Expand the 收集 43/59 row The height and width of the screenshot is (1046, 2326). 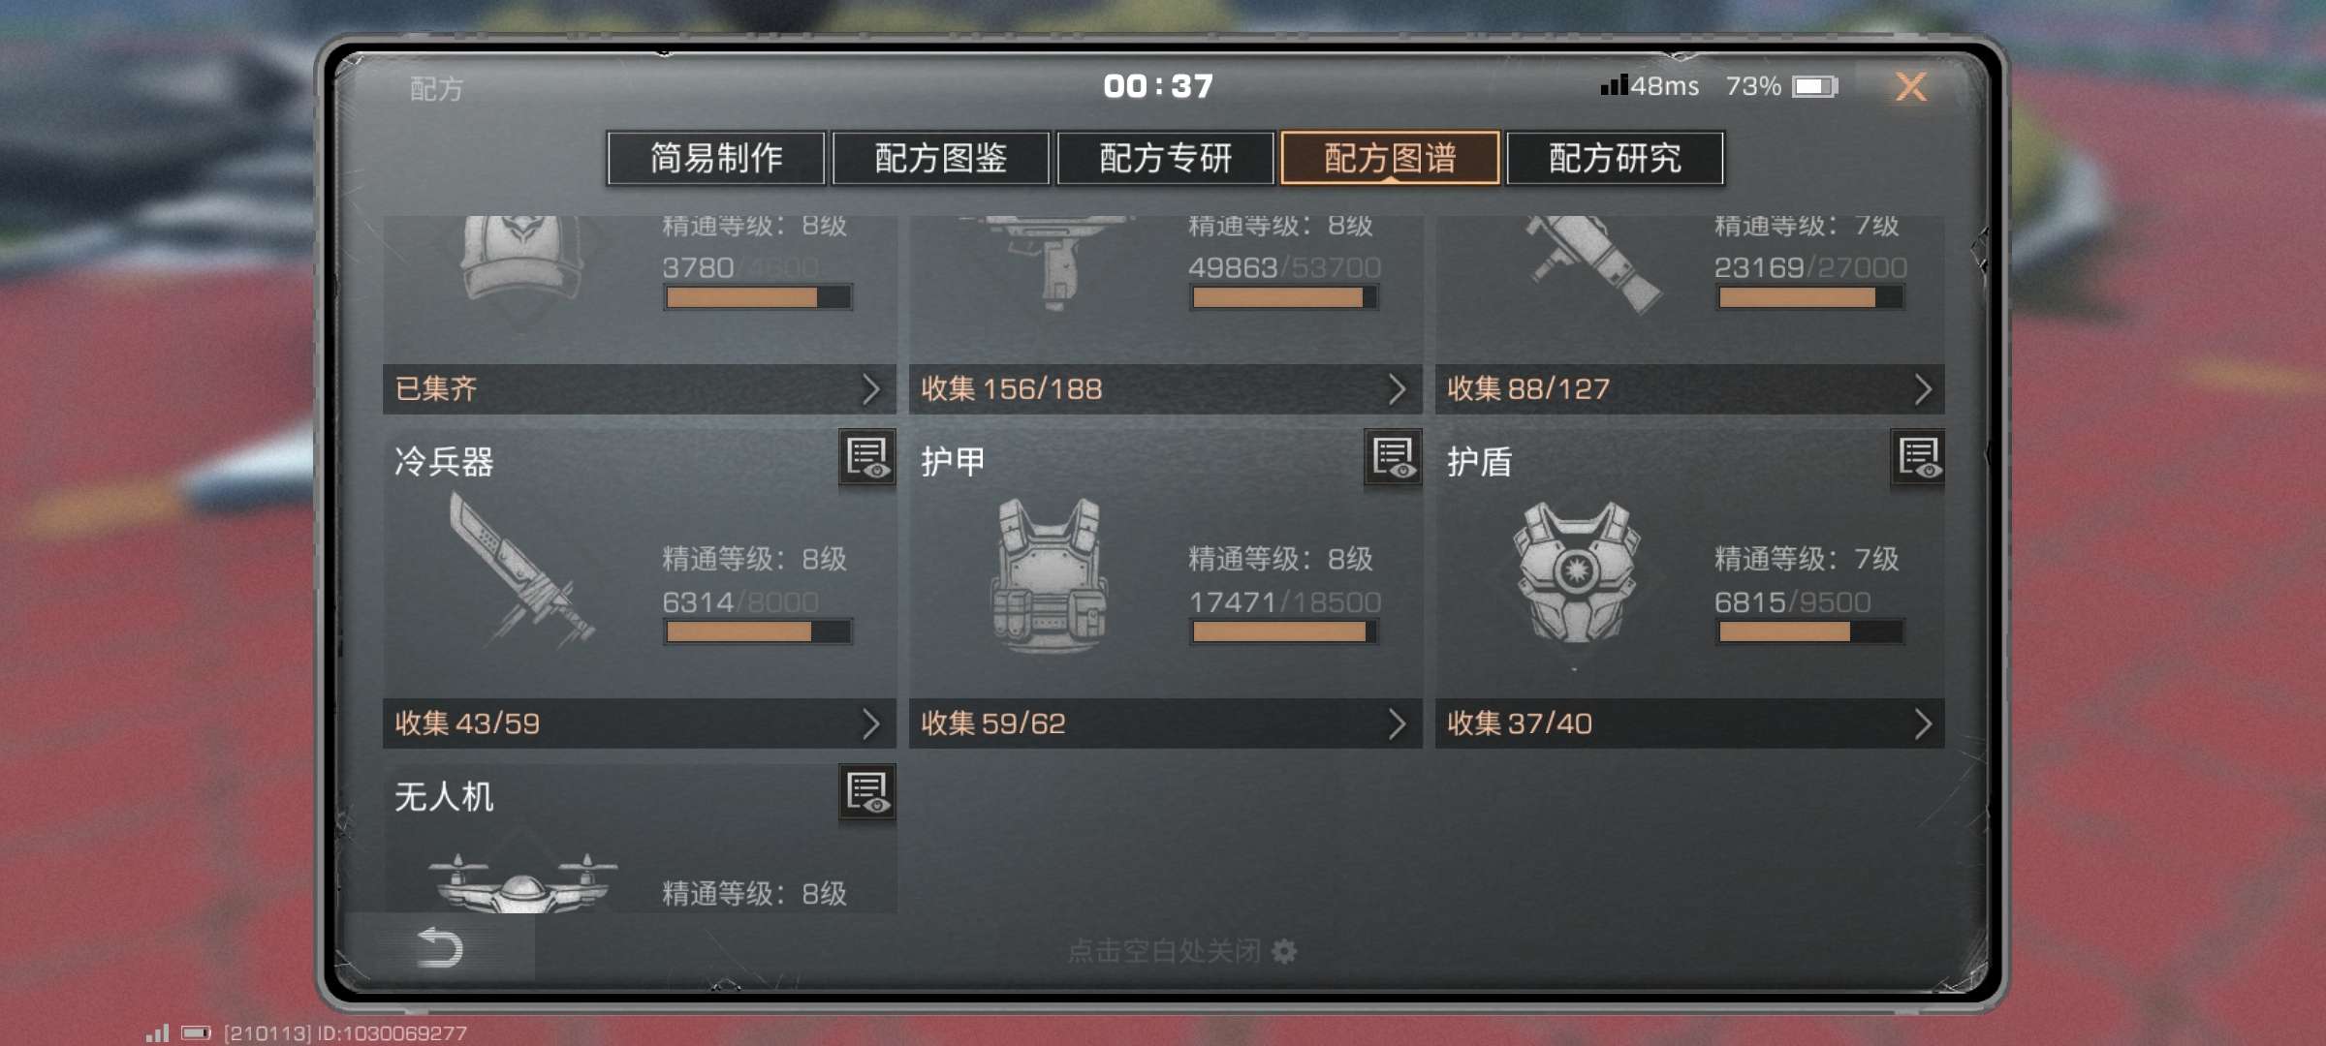tap(640, 723)
